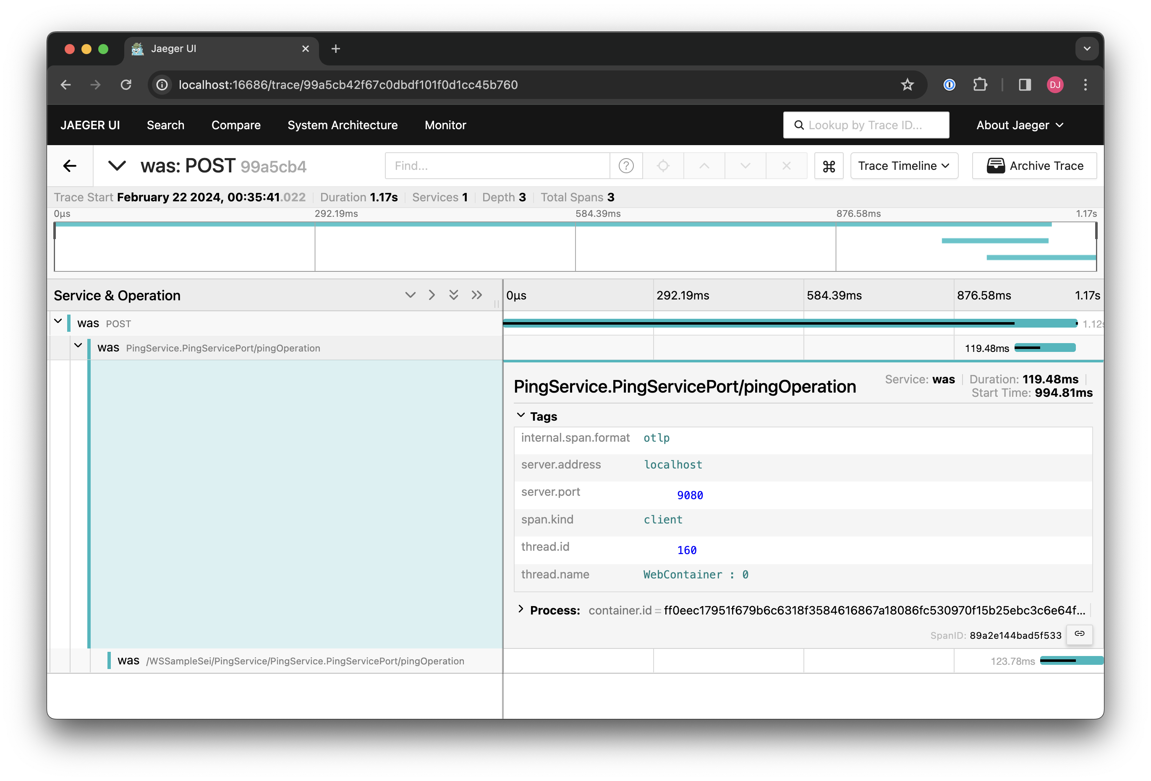Screen dimensions: 1151x781
Task: Click the keyboard shortcuts command icon
Action: click(829, 166)
